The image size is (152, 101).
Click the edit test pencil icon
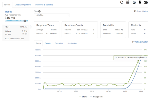coord(134,2)
